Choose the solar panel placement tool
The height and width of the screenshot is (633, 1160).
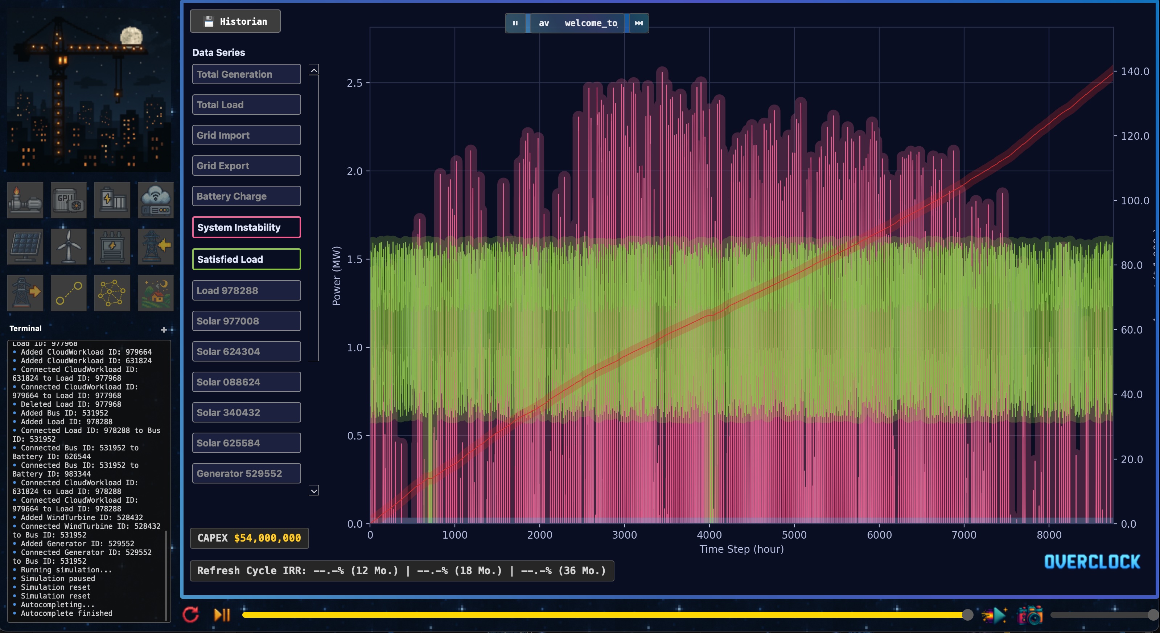coord(25,246)
